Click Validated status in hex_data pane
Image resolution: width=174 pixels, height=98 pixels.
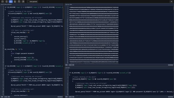pyautogui.click(x=170, y=65)
